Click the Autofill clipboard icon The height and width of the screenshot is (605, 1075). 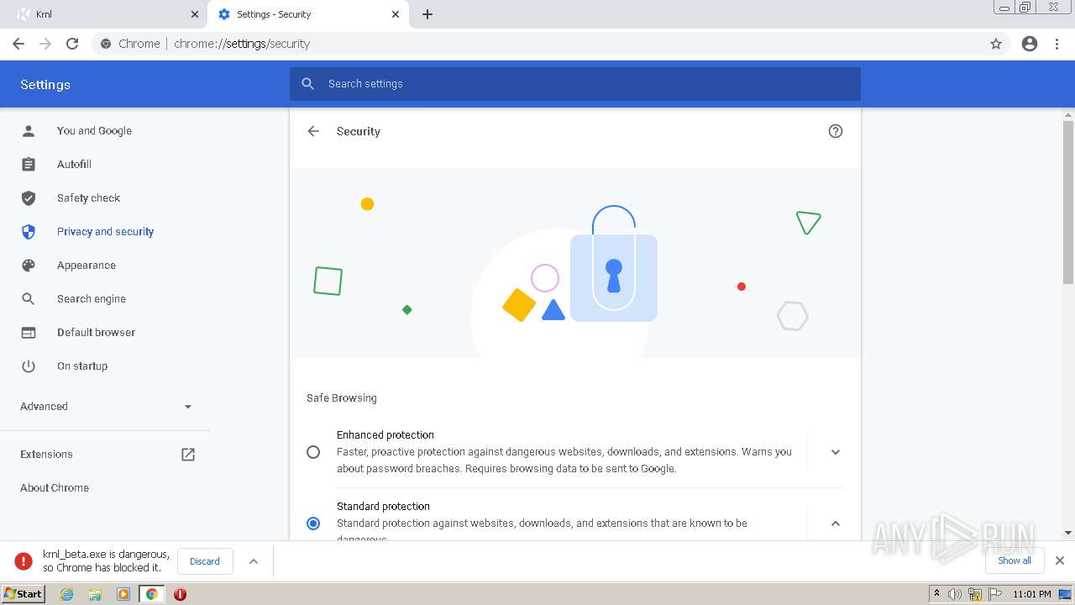(x=29, y=165)
